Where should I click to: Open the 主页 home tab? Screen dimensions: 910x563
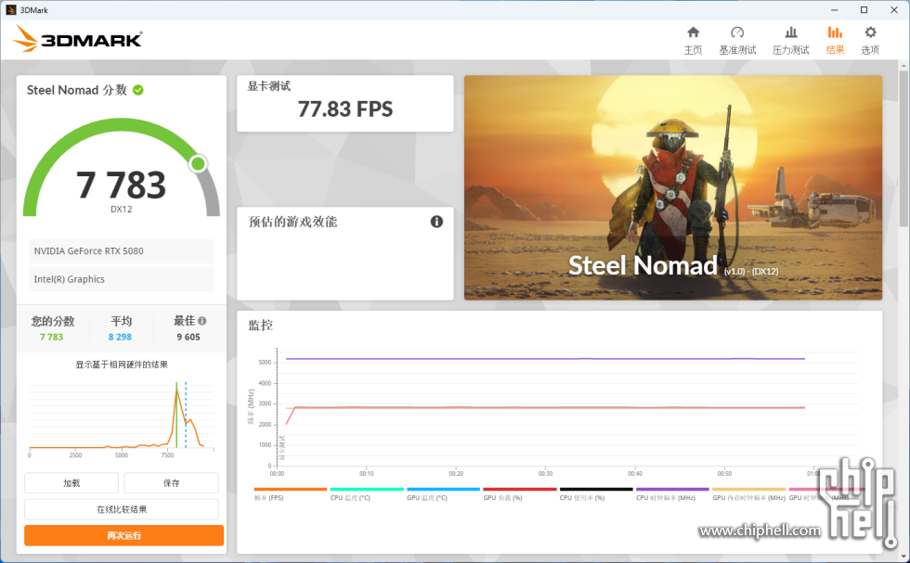point(693,40)
